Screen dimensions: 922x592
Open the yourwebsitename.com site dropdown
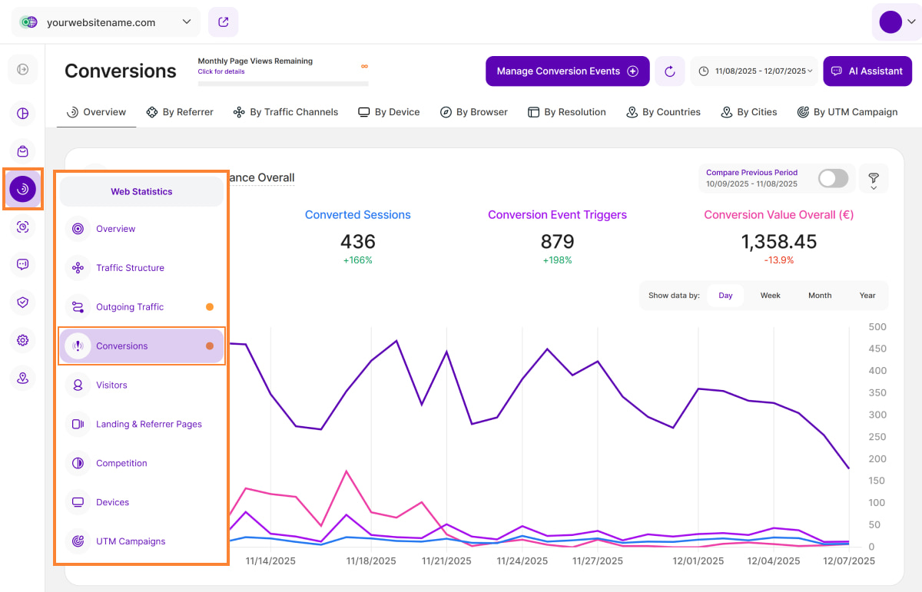tap(106, 22)
